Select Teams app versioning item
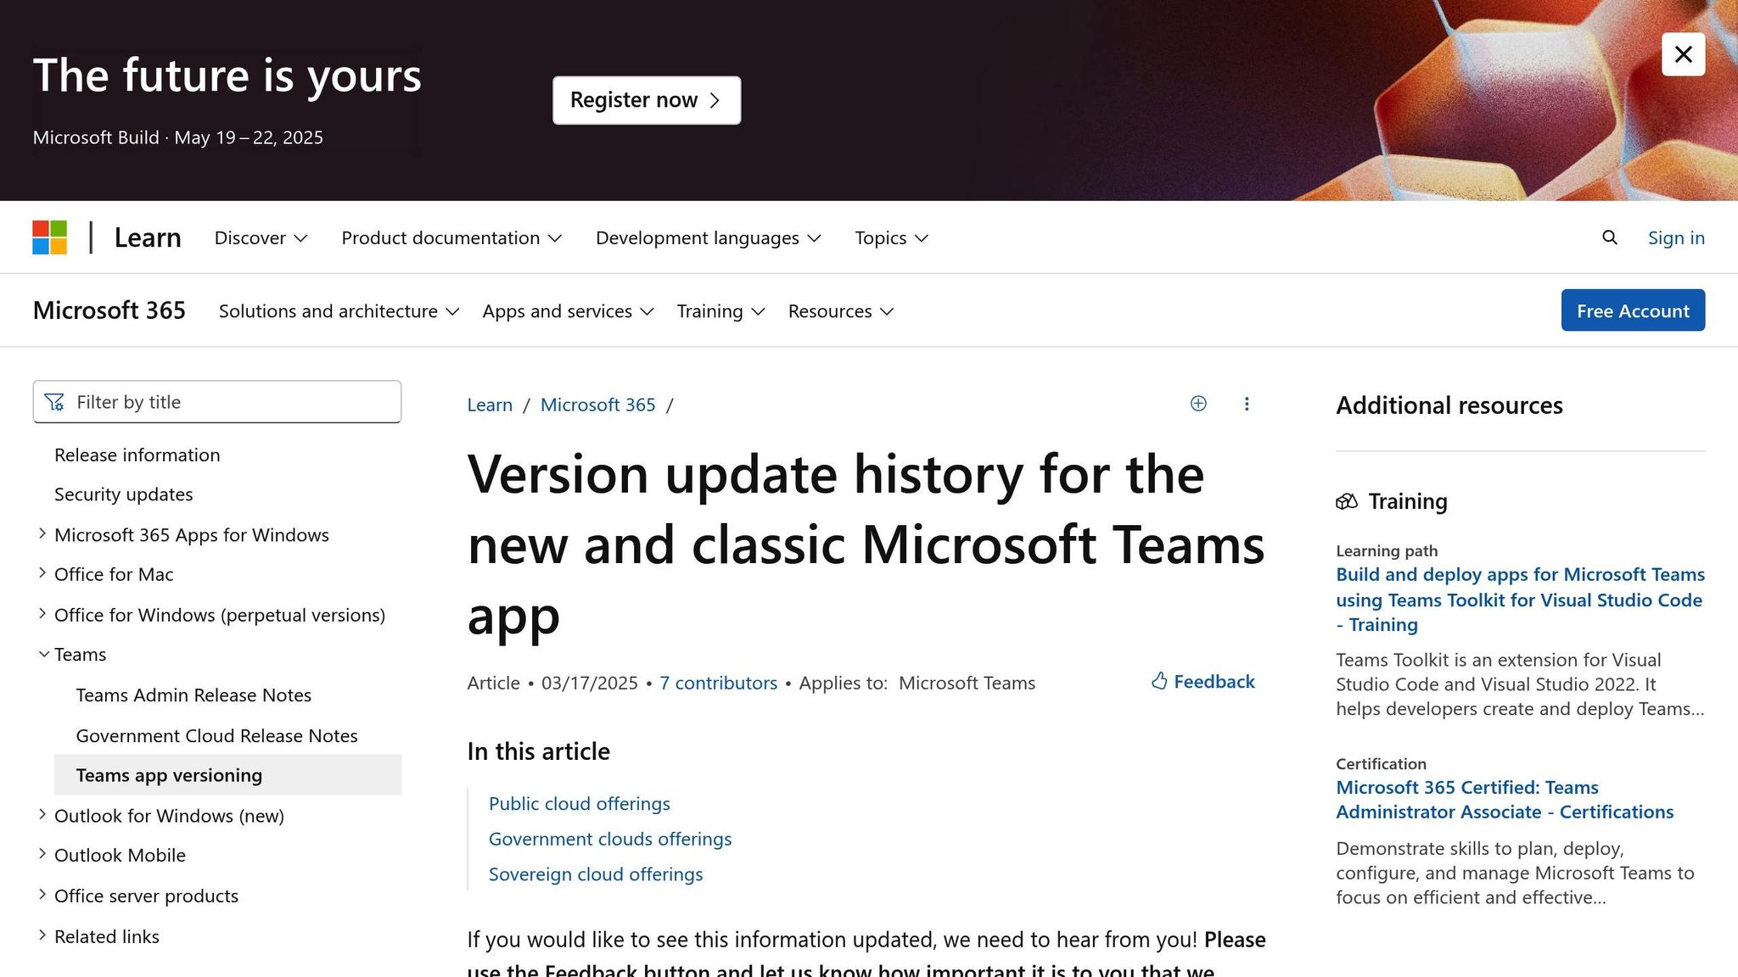1738x977 pixels. pos(227,775)
